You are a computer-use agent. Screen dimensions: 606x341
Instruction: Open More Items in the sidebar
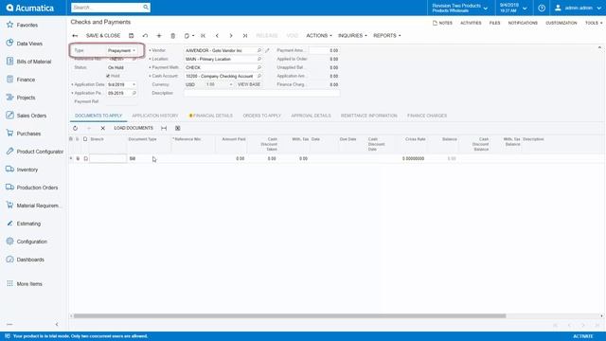point(29,283)
